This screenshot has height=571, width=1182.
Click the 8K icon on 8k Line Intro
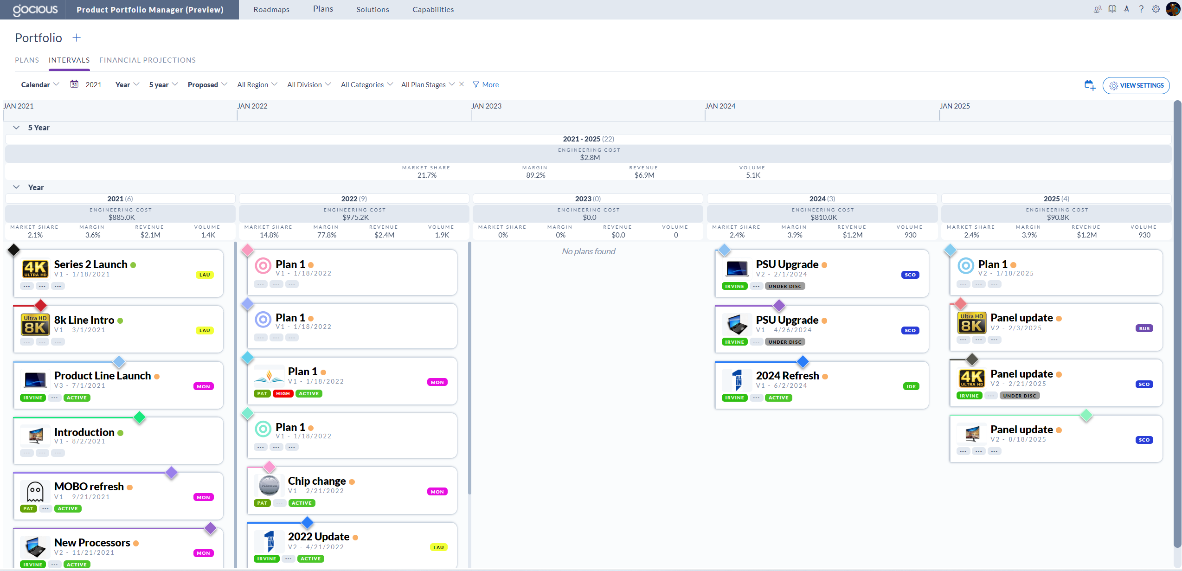pyautogui.click(x=35, y=324)
